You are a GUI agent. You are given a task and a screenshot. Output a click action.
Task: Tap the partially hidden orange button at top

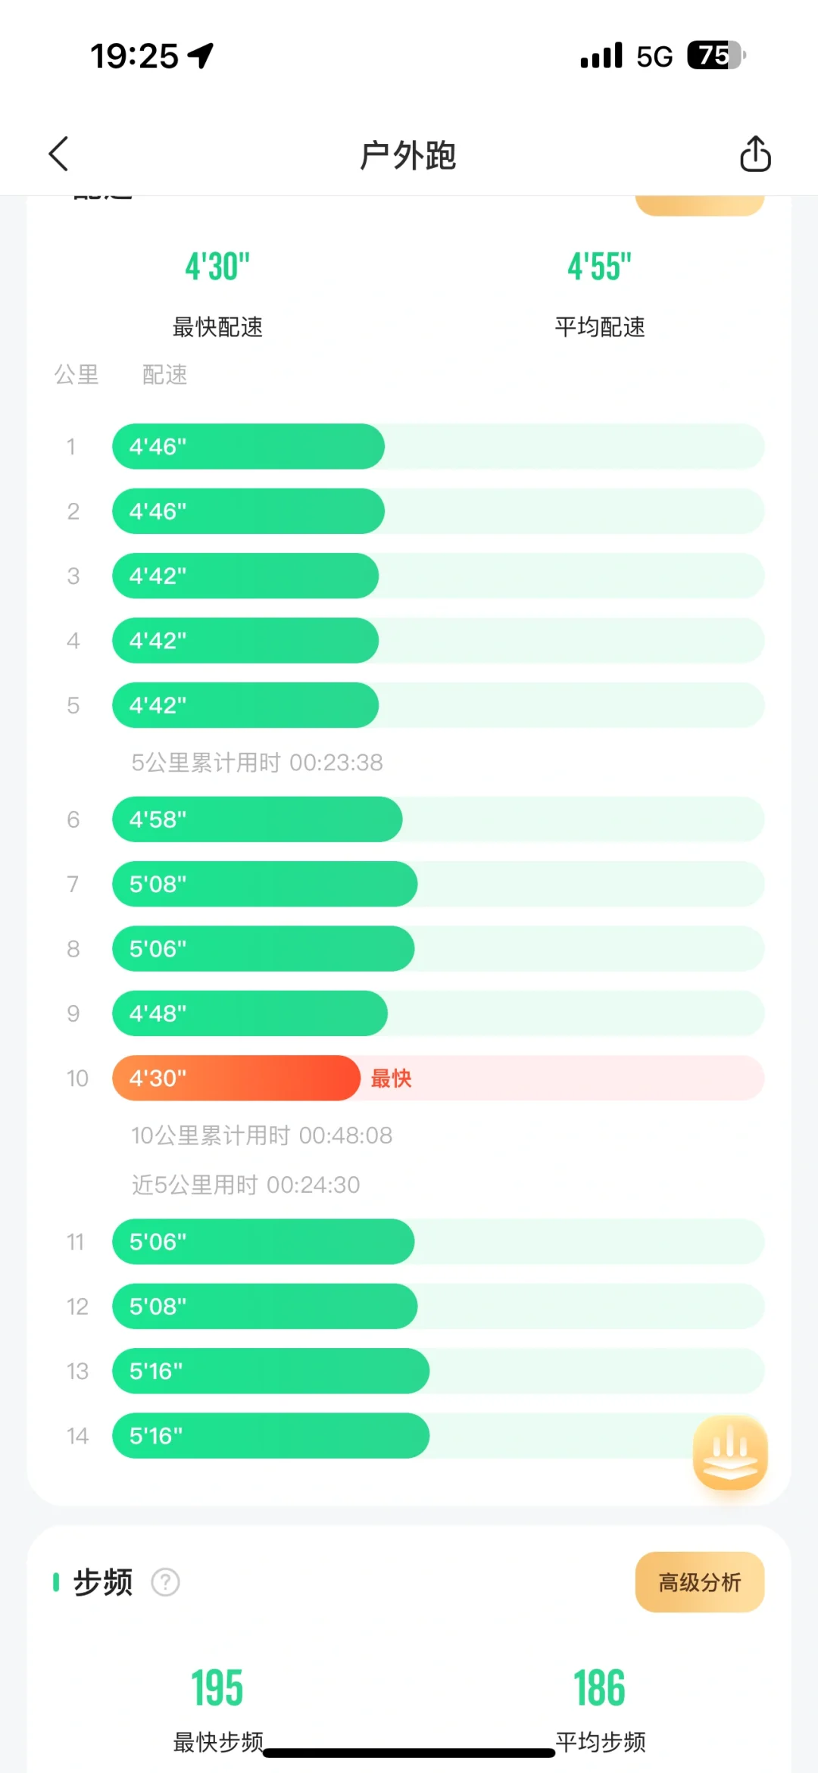(x=700, y=205)
